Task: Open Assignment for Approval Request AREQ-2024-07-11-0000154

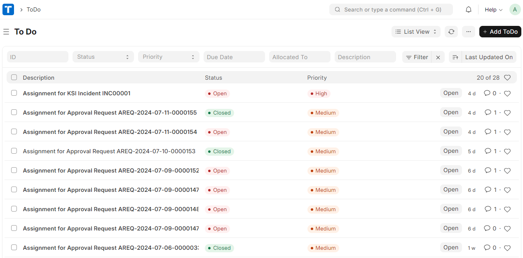Action: coord(110,132)
